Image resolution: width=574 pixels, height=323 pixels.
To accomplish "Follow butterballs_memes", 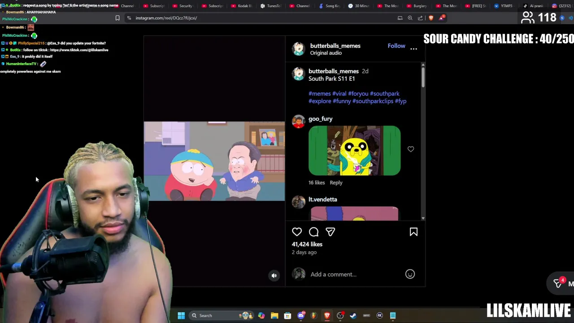I will pyautogui.click(x=396, y=46).
